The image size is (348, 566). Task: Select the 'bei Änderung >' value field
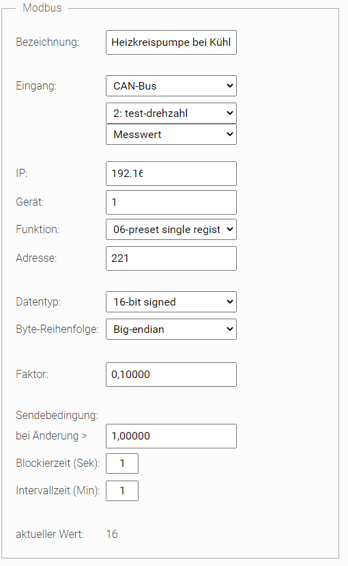pos(171,436)
